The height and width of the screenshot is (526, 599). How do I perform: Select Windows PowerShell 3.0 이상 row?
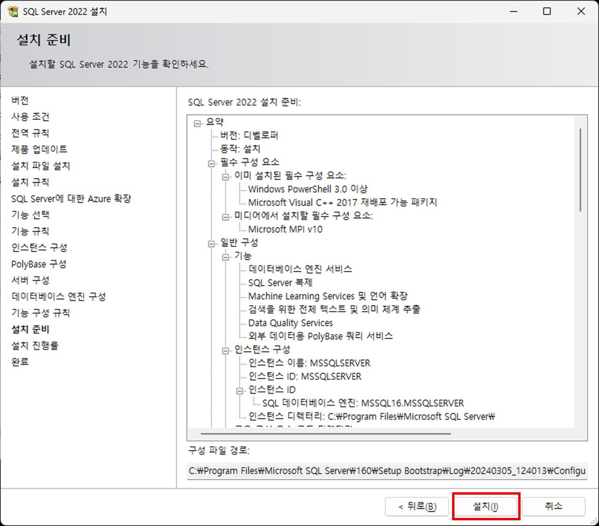coord(308,189)
